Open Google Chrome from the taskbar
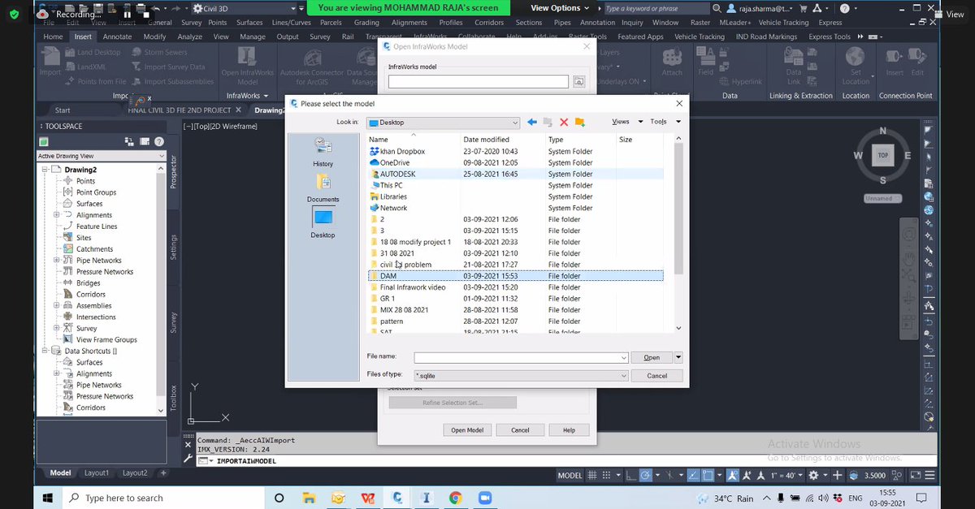The image size is (975, 509). (x=456, y=498)
